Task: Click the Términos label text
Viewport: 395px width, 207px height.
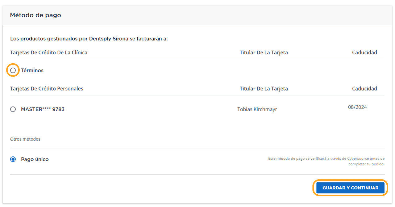Action: pos(32,70)
